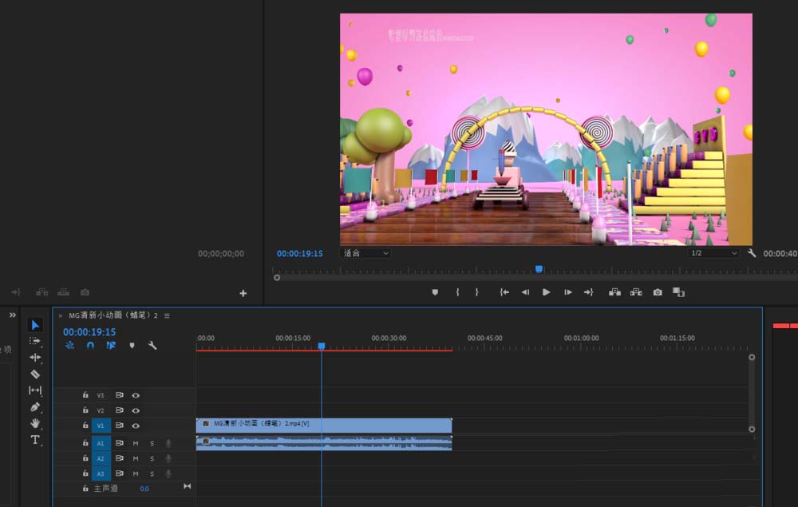The height and width of the screenshot is (507, 798).
Task: Expand the collapsed panels with double chevron
Action: 13,315
